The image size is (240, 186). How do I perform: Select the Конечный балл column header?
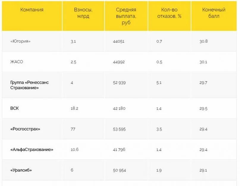point(214,13)
